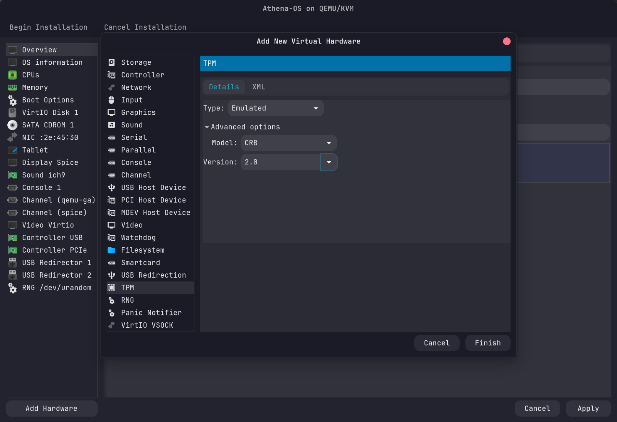The image size is (617, 422).
Task: Choose the Filesystem folder icon
Action: click(111, 250)
